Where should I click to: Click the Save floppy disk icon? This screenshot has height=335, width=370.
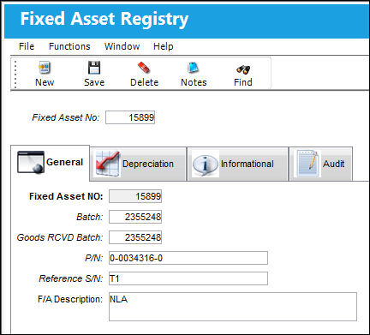94,68
